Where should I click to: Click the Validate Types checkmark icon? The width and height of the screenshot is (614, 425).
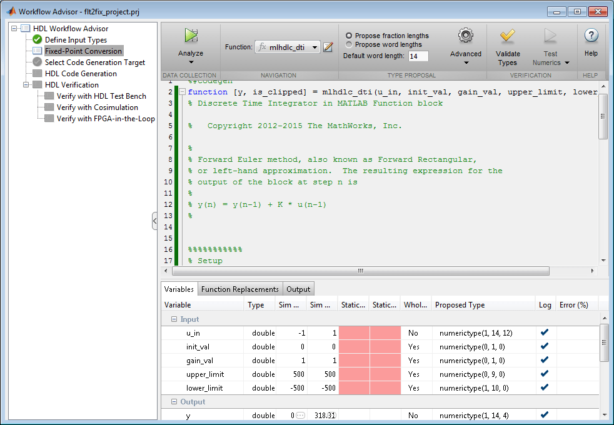[507, 36]
